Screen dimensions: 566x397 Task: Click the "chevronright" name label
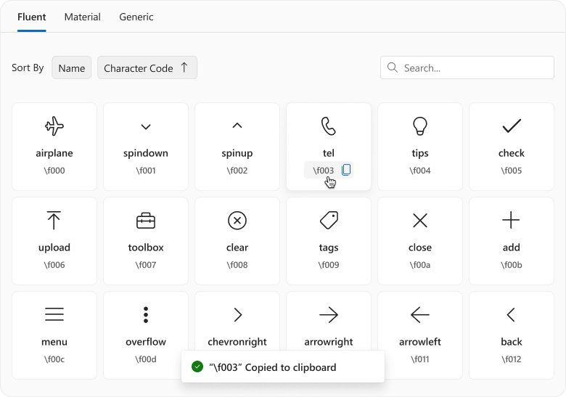click(237, 342)
